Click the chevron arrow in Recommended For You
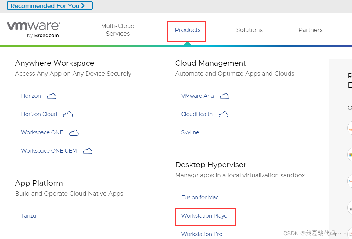 tap(83, 5)
